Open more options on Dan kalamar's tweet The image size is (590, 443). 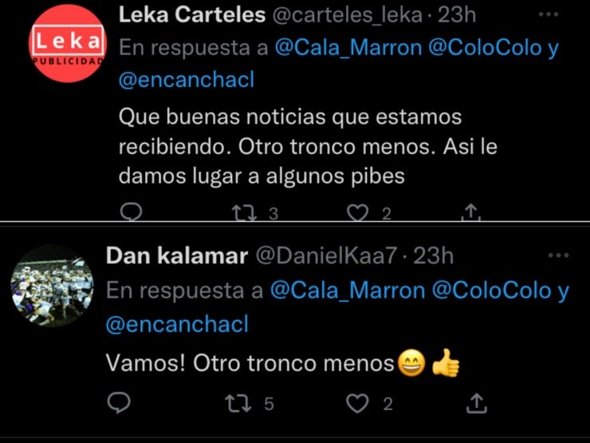pos(558,255)
